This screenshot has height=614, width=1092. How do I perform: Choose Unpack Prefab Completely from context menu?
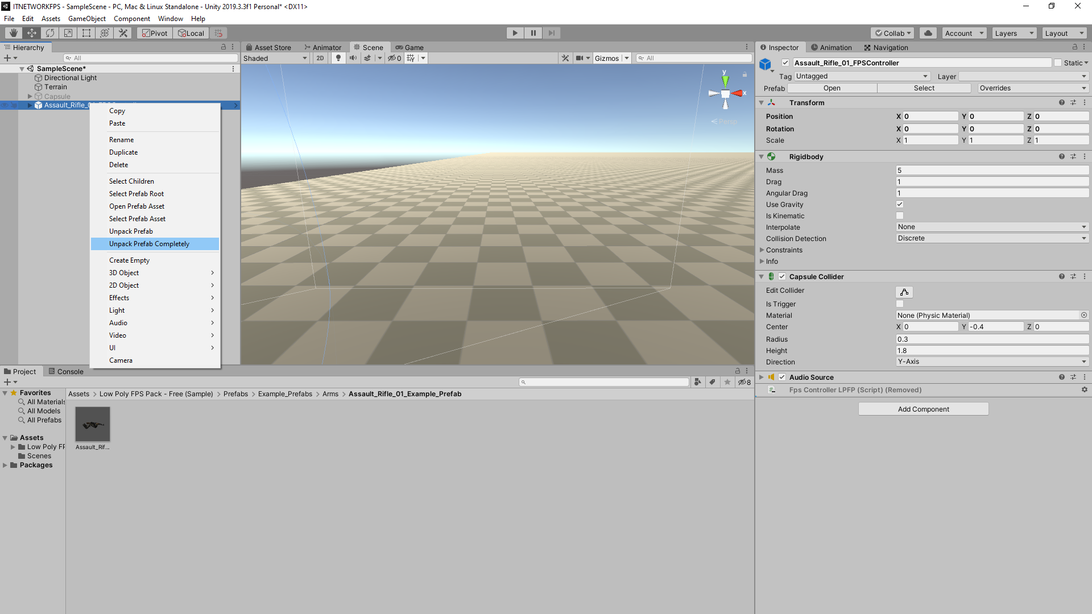coord(149,243)
